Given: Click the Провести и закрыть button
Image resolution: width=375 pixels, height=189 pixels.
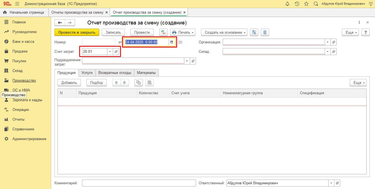Looking at the screenshot, I should [77, 32].
